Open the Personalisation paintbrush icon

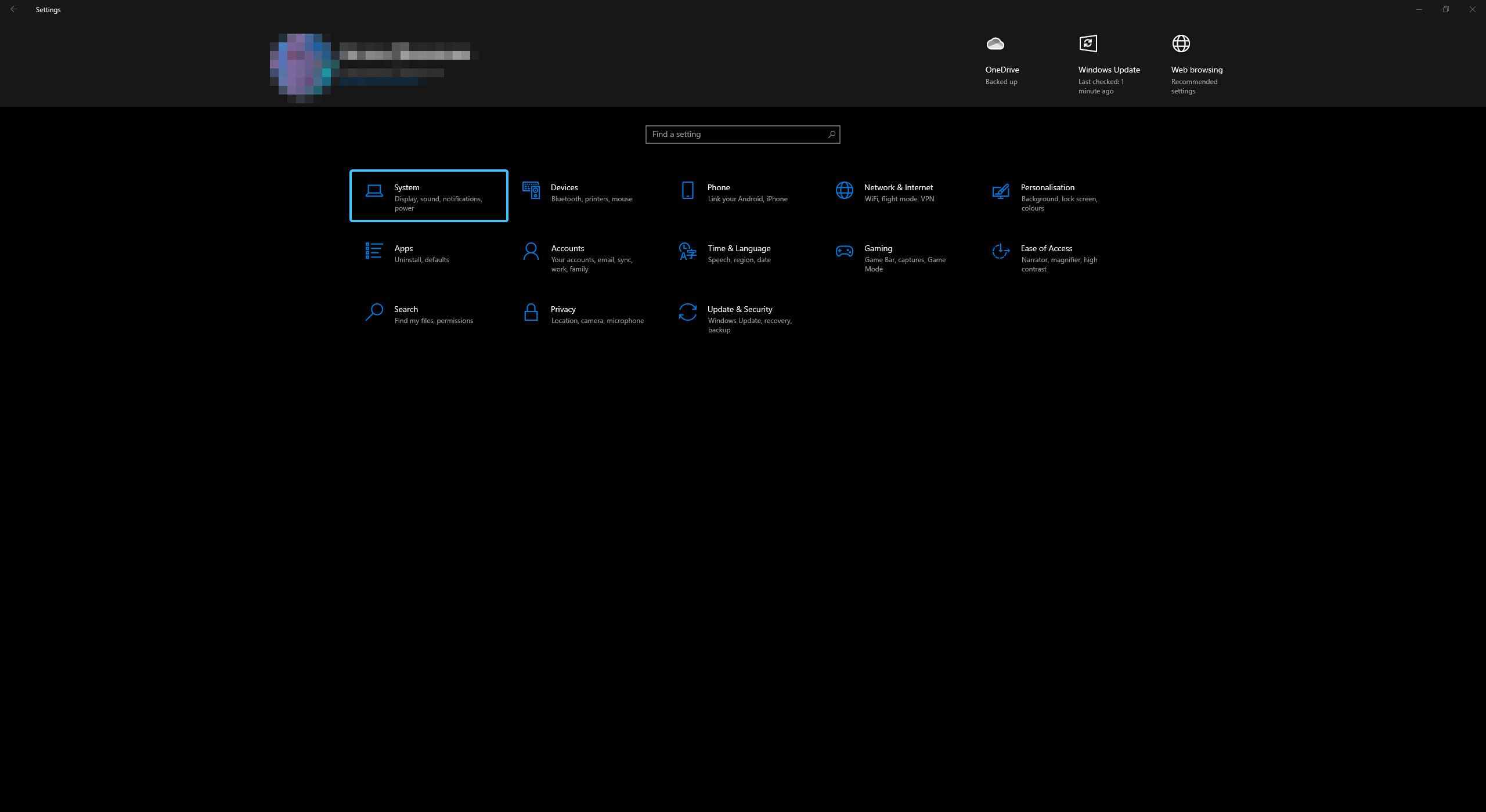[x=1000, y=191]
